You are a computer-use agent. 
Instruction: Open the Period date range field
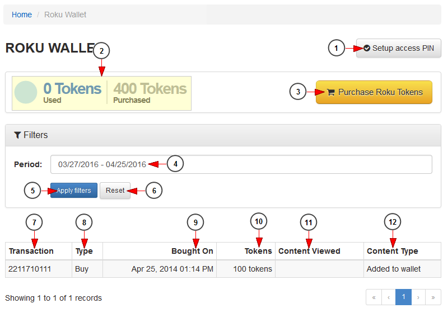[241, 164]
